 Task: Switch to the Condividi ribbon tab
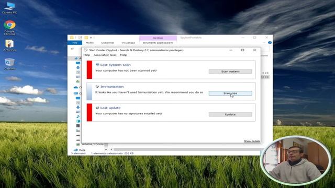point(108,43)
